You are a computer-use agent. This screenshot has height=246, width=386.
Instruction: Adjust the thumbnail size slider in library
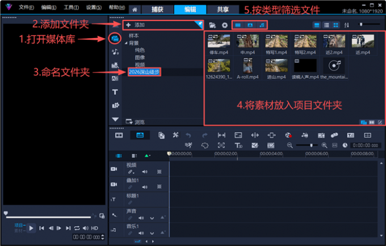pos(369,24)
